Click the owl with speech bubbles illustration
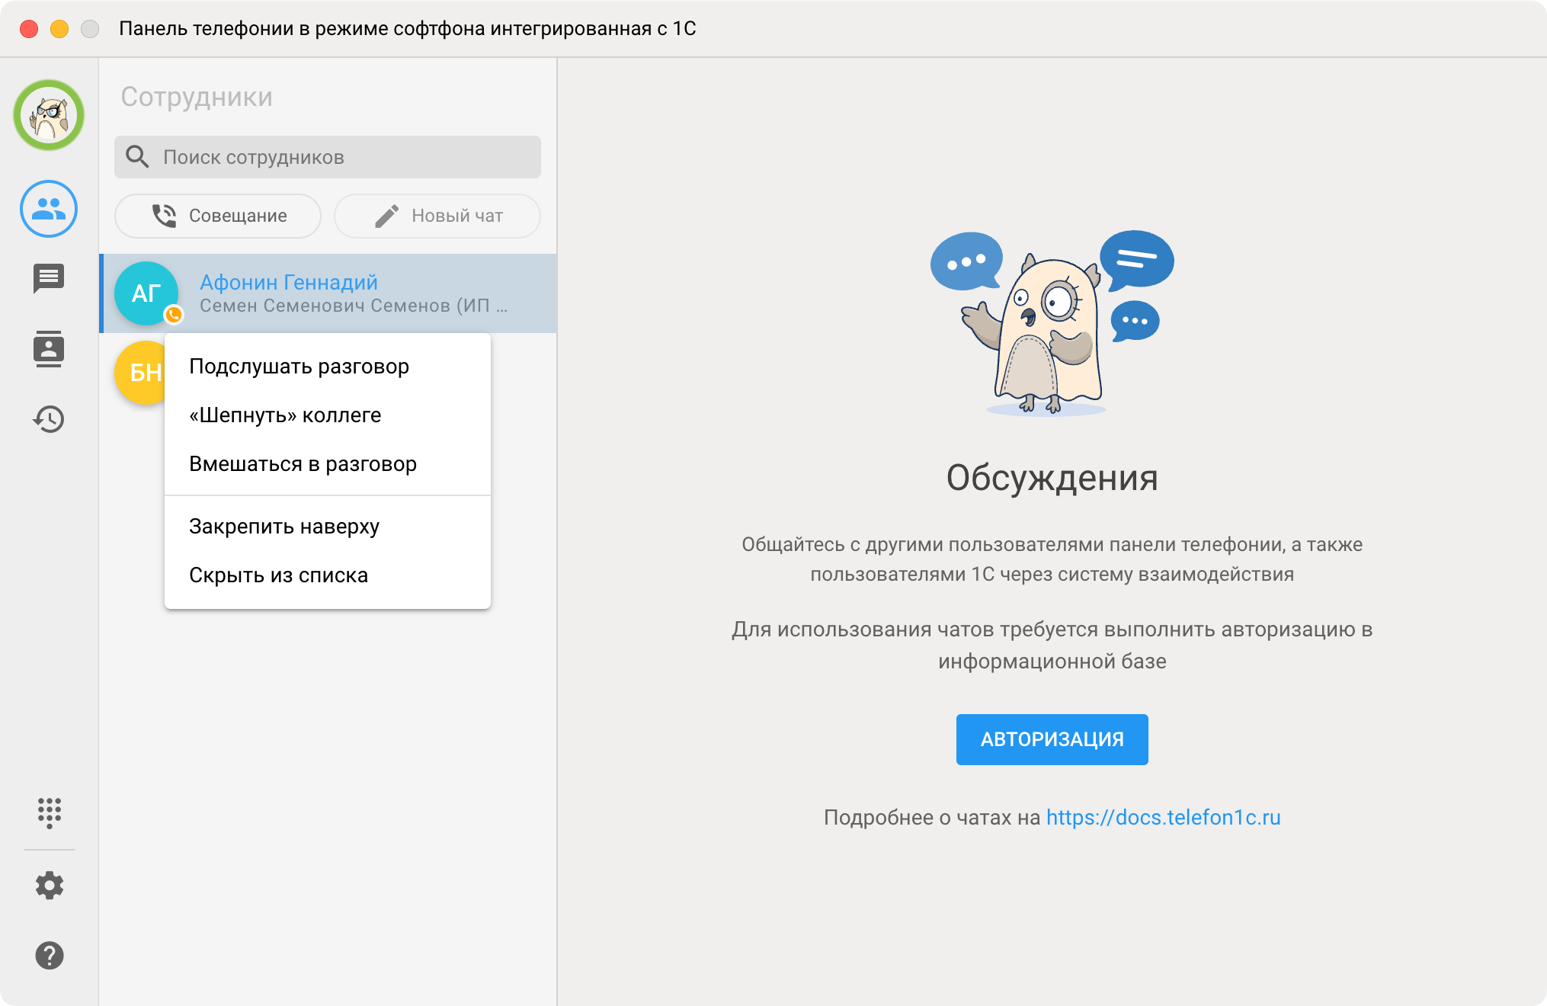 coord(1052,323)
